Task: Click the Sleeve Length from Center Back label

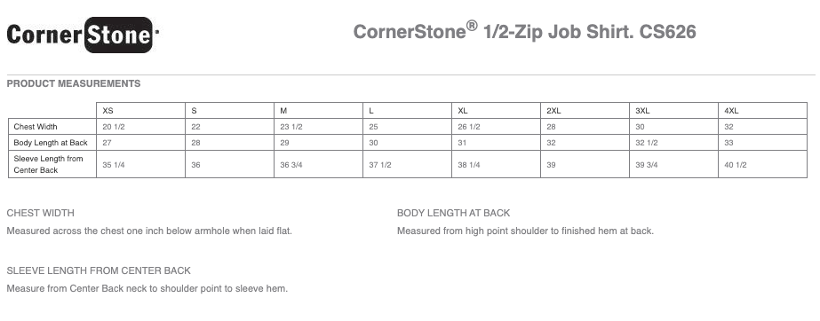Action: (48, 164)
